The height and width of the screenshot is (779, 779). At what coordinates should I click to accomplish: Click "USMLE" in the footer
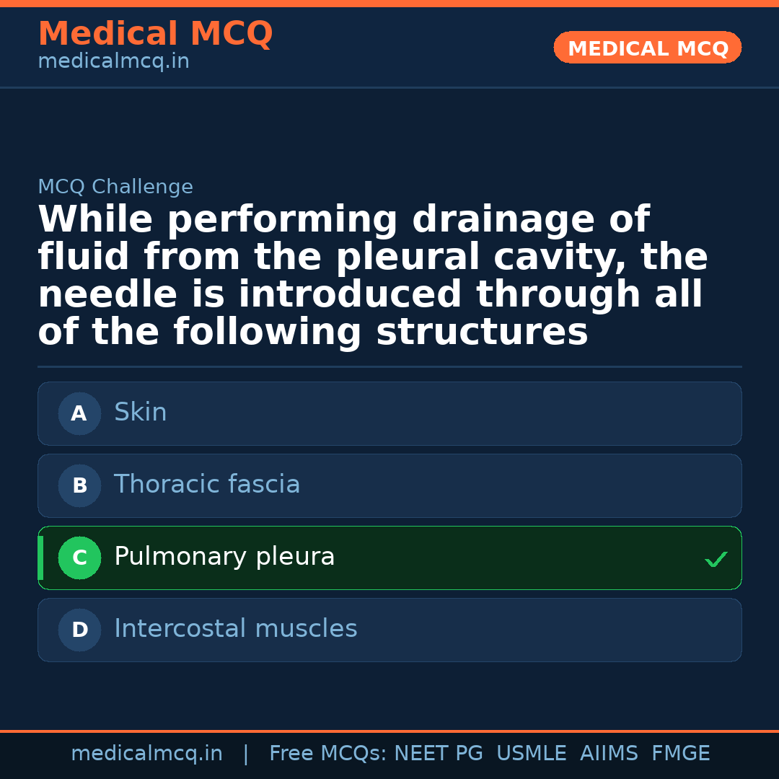click(532, 754)
